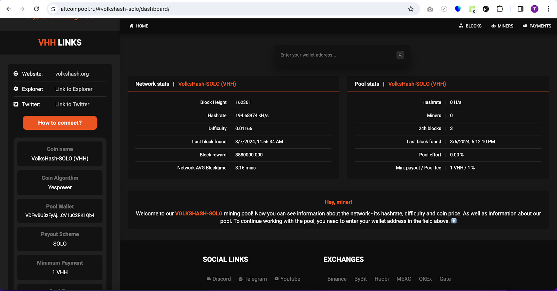Viewport: 557px width, 291px height.
Task: Click the Pool Wallet address VDFwBU3zFyAj...CV1uC2RK1Qb4
Action: 60,215
